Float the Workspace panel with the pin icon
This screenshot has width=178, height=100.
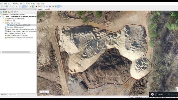click(34, 9)
